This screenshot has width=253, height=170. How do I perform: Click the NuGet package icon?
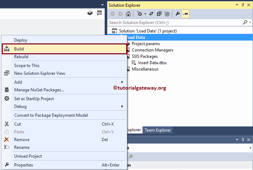[x=7, y=90]
